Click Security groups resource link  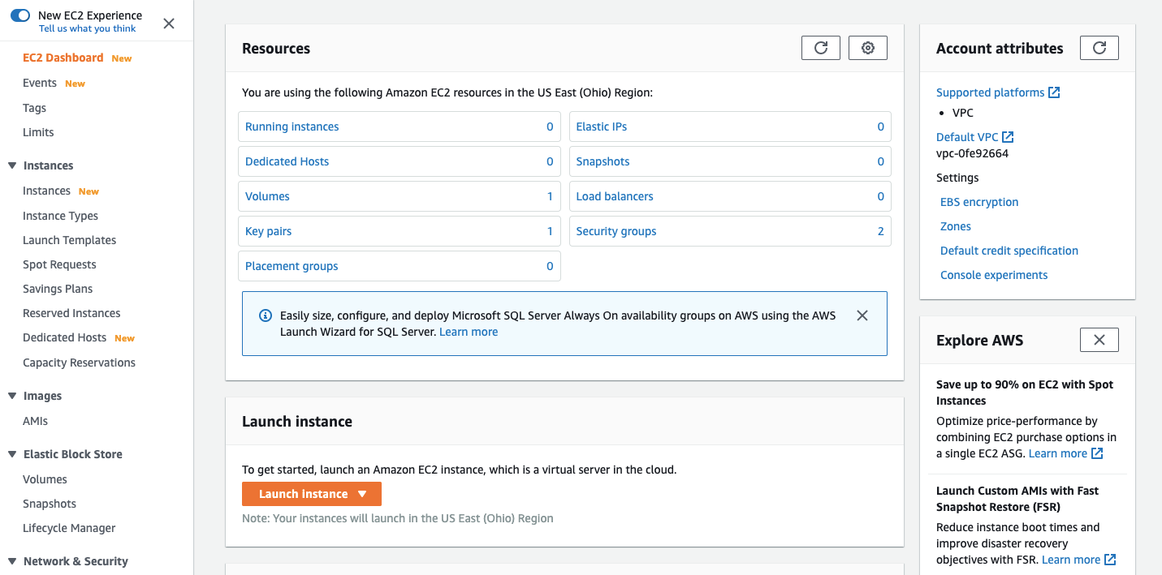616,231
